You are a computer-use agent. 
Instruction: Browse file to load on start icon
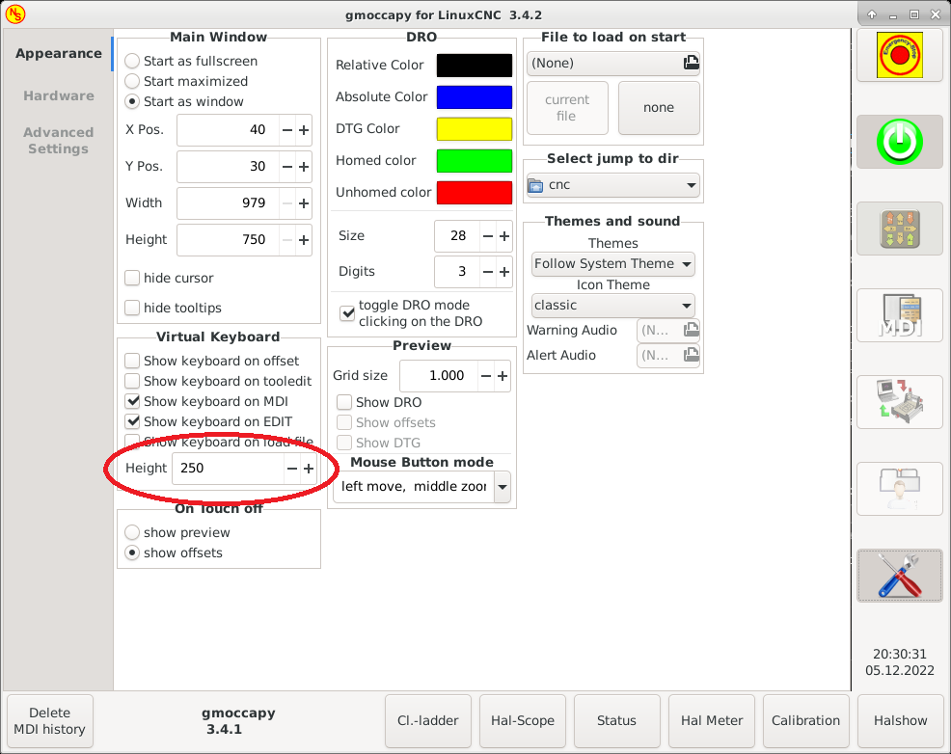691,63
